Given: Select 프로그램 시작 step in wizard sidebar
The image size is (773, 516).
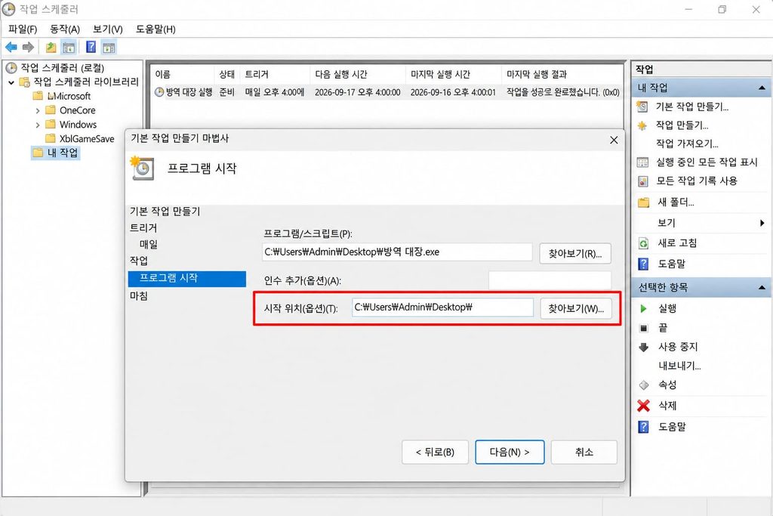Looking at the screenshot, I should (187, 278).
